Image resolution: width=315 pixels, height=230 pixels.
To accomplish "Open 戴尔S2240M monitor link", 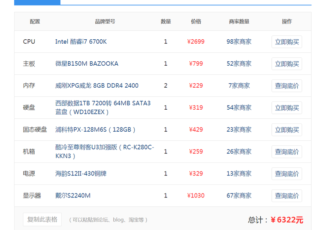I will (x=73, y=195).
